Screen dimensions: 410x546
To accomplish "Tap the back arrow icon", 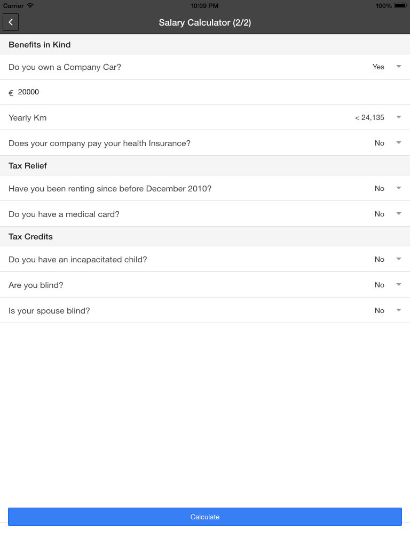I will click(11, 22).
